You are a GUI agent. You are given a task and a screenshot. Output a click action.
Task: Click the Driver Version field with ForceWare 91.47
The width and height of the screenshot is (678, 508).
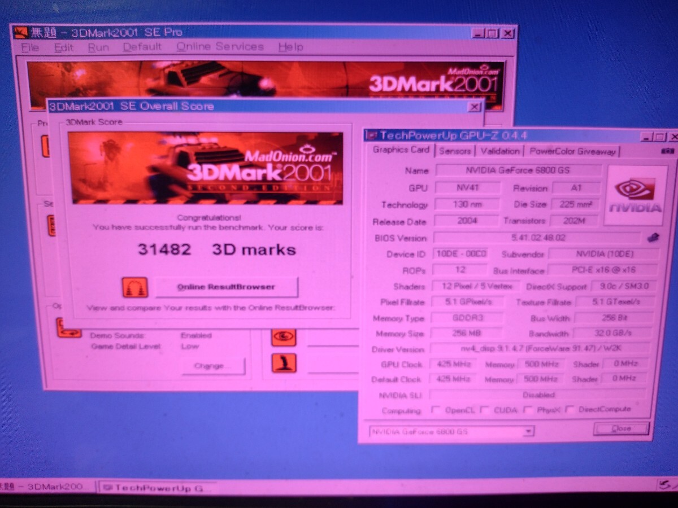(540, 348)
